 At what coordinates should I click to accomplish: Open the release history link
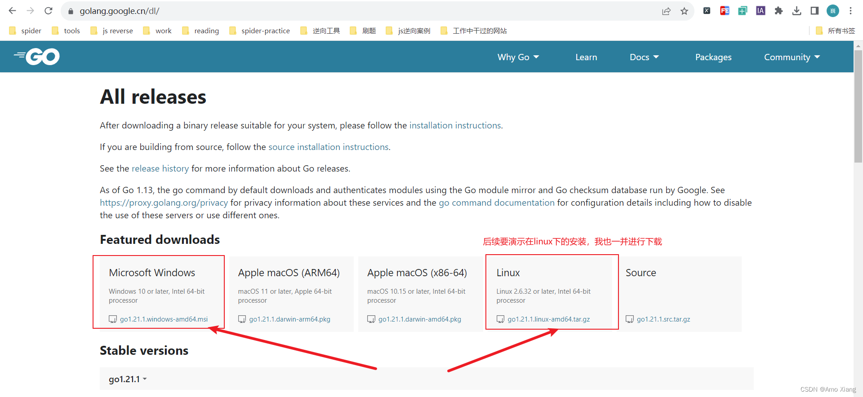coord(160,168)
